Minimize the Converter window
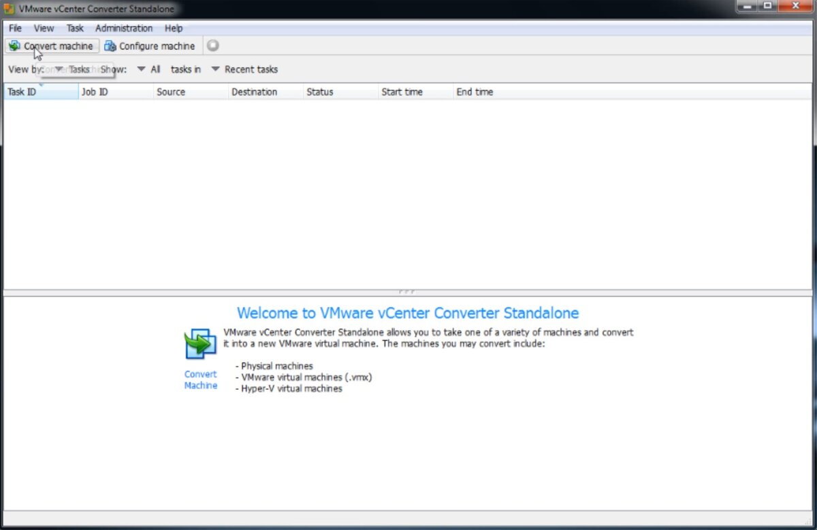 (746, 6)
